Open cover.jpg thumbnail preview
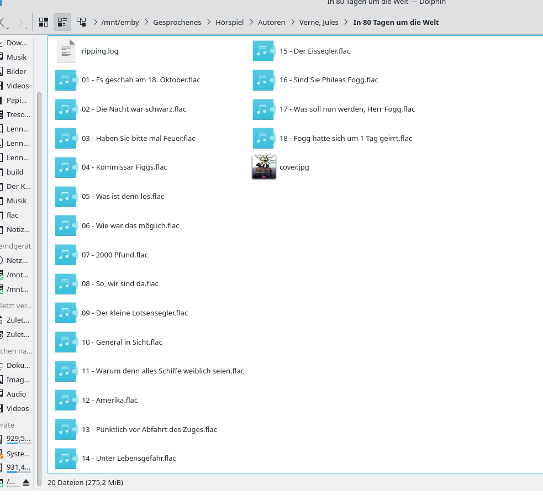 click(x=264, y=167)
